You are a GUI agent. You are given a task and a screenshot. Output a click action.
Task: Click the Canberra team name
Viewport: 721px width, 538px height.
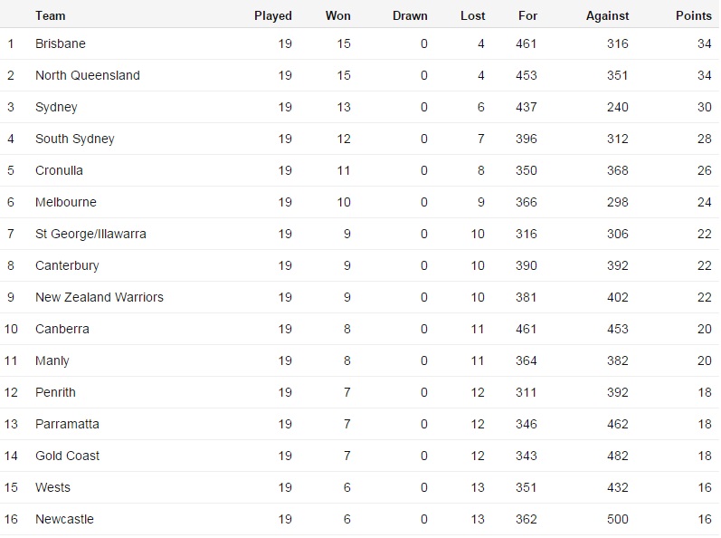click(x=62, y=329)
